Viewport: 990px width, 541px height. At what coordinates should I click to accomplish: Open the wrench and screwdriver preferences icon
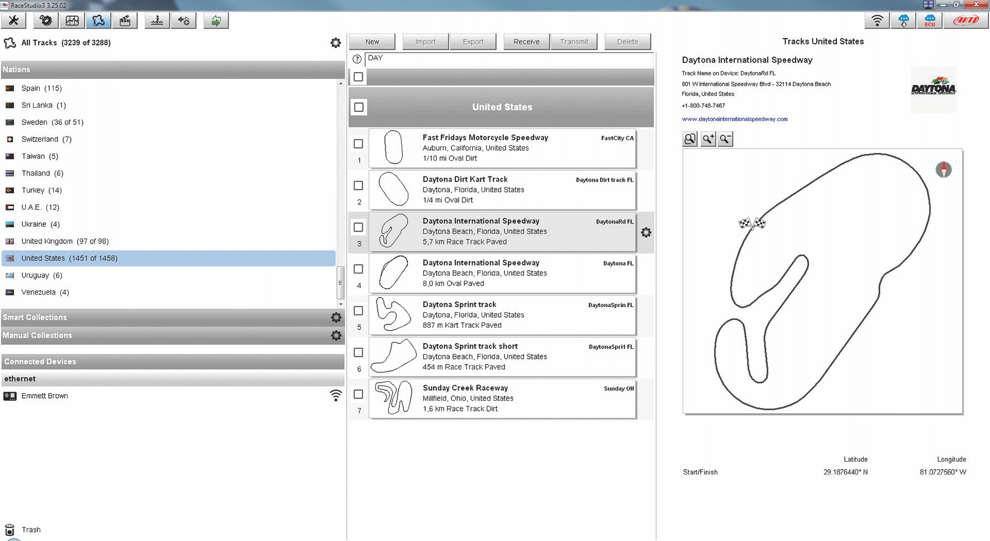click(x=14, y=21)
